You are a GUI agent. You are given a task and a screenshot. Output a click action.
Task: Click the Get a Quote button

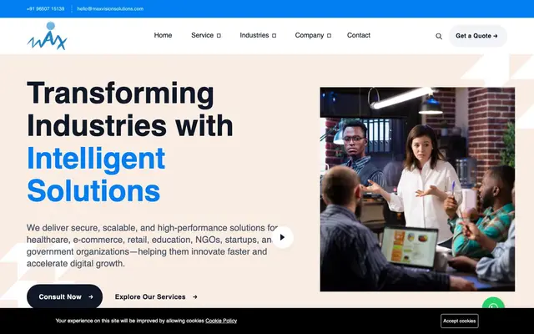point(477,36)
